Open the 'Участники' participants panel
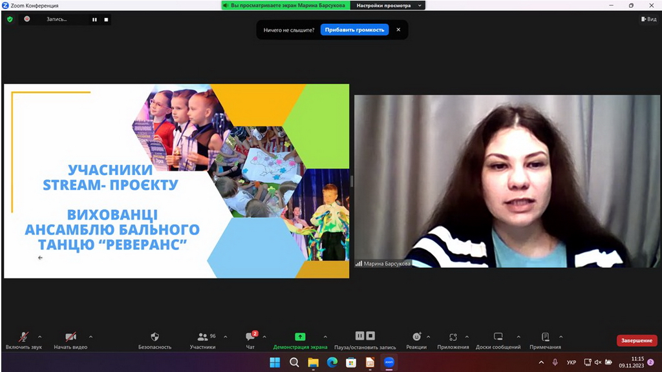The width and height of the screenshot is (662, 372). click(x=202, y=337)
